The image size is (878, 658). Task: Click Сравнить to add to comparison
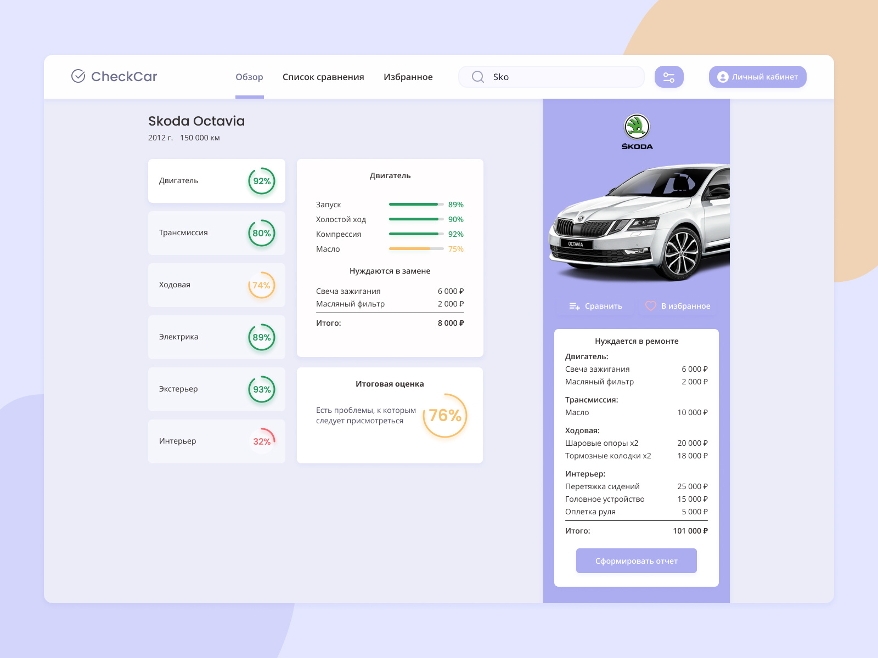pyautogui.click(x=596, y=306)
